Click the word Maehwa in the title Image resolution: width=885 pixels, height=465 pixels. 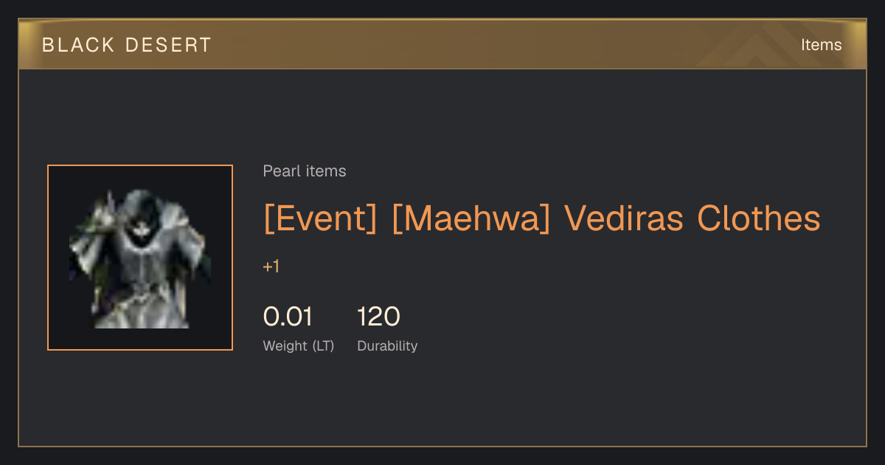pos(471,218)
